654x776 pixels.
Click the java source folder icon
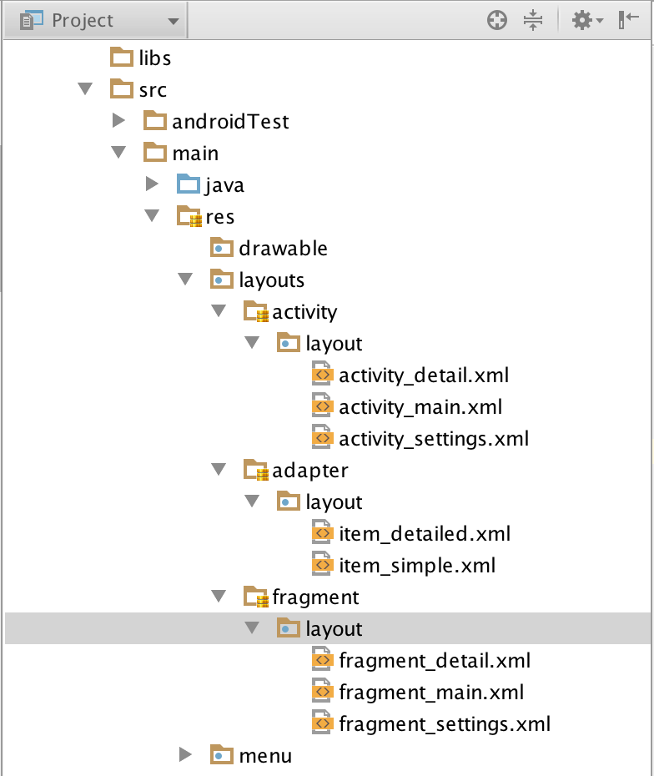click(x=189, y=184)
